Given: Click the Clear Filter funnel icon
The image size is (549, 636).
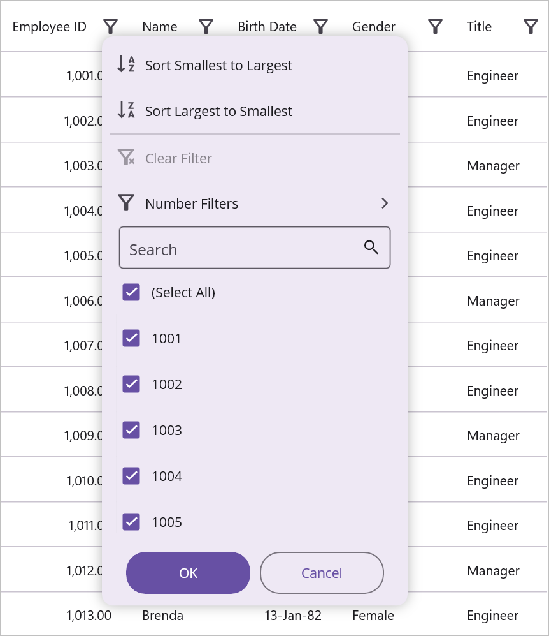Looking at the screenshot, I should (127, 156).
